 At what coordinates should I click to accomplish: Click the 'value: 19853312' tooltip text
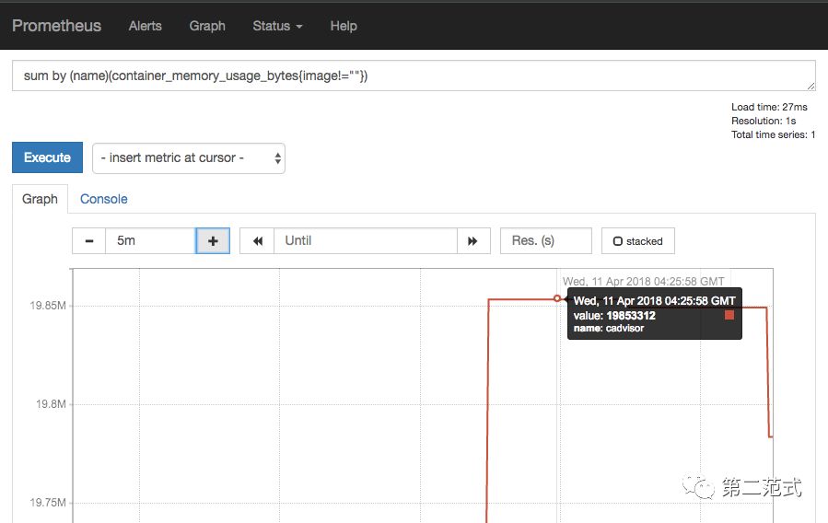(x=614, y=316)
